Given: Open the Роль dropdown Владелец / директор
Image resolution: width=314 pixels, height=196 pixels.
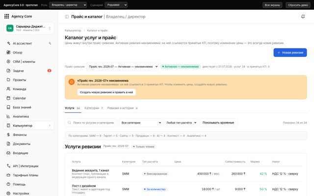Looking at the screenshot, I should click(x=68, y=5).
